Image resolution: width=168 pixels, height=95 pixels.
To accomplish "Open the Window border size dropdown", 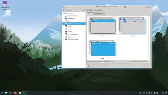I will [x=107, y=62].
